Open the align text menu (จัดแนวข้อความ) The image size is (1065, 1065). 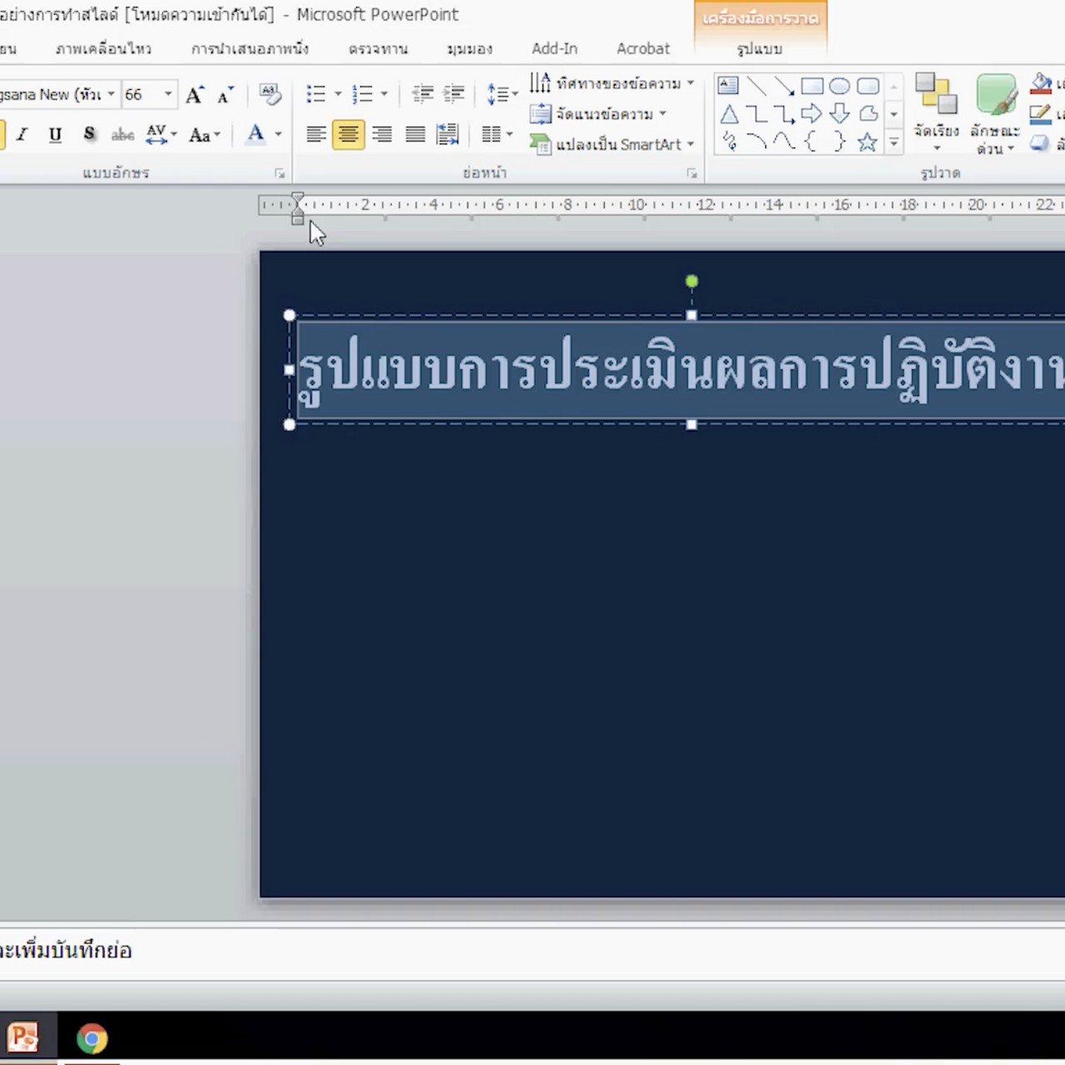(598, 114)
